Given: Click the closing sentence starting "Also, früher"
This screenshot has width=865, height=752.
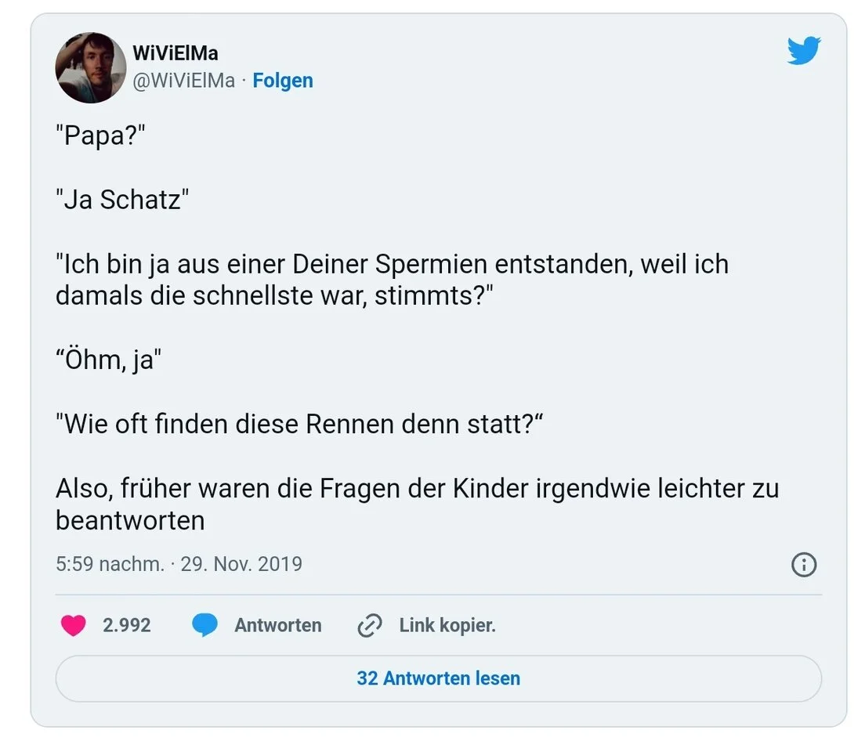Looking at the screenshot, I should [x=417, y=504].
